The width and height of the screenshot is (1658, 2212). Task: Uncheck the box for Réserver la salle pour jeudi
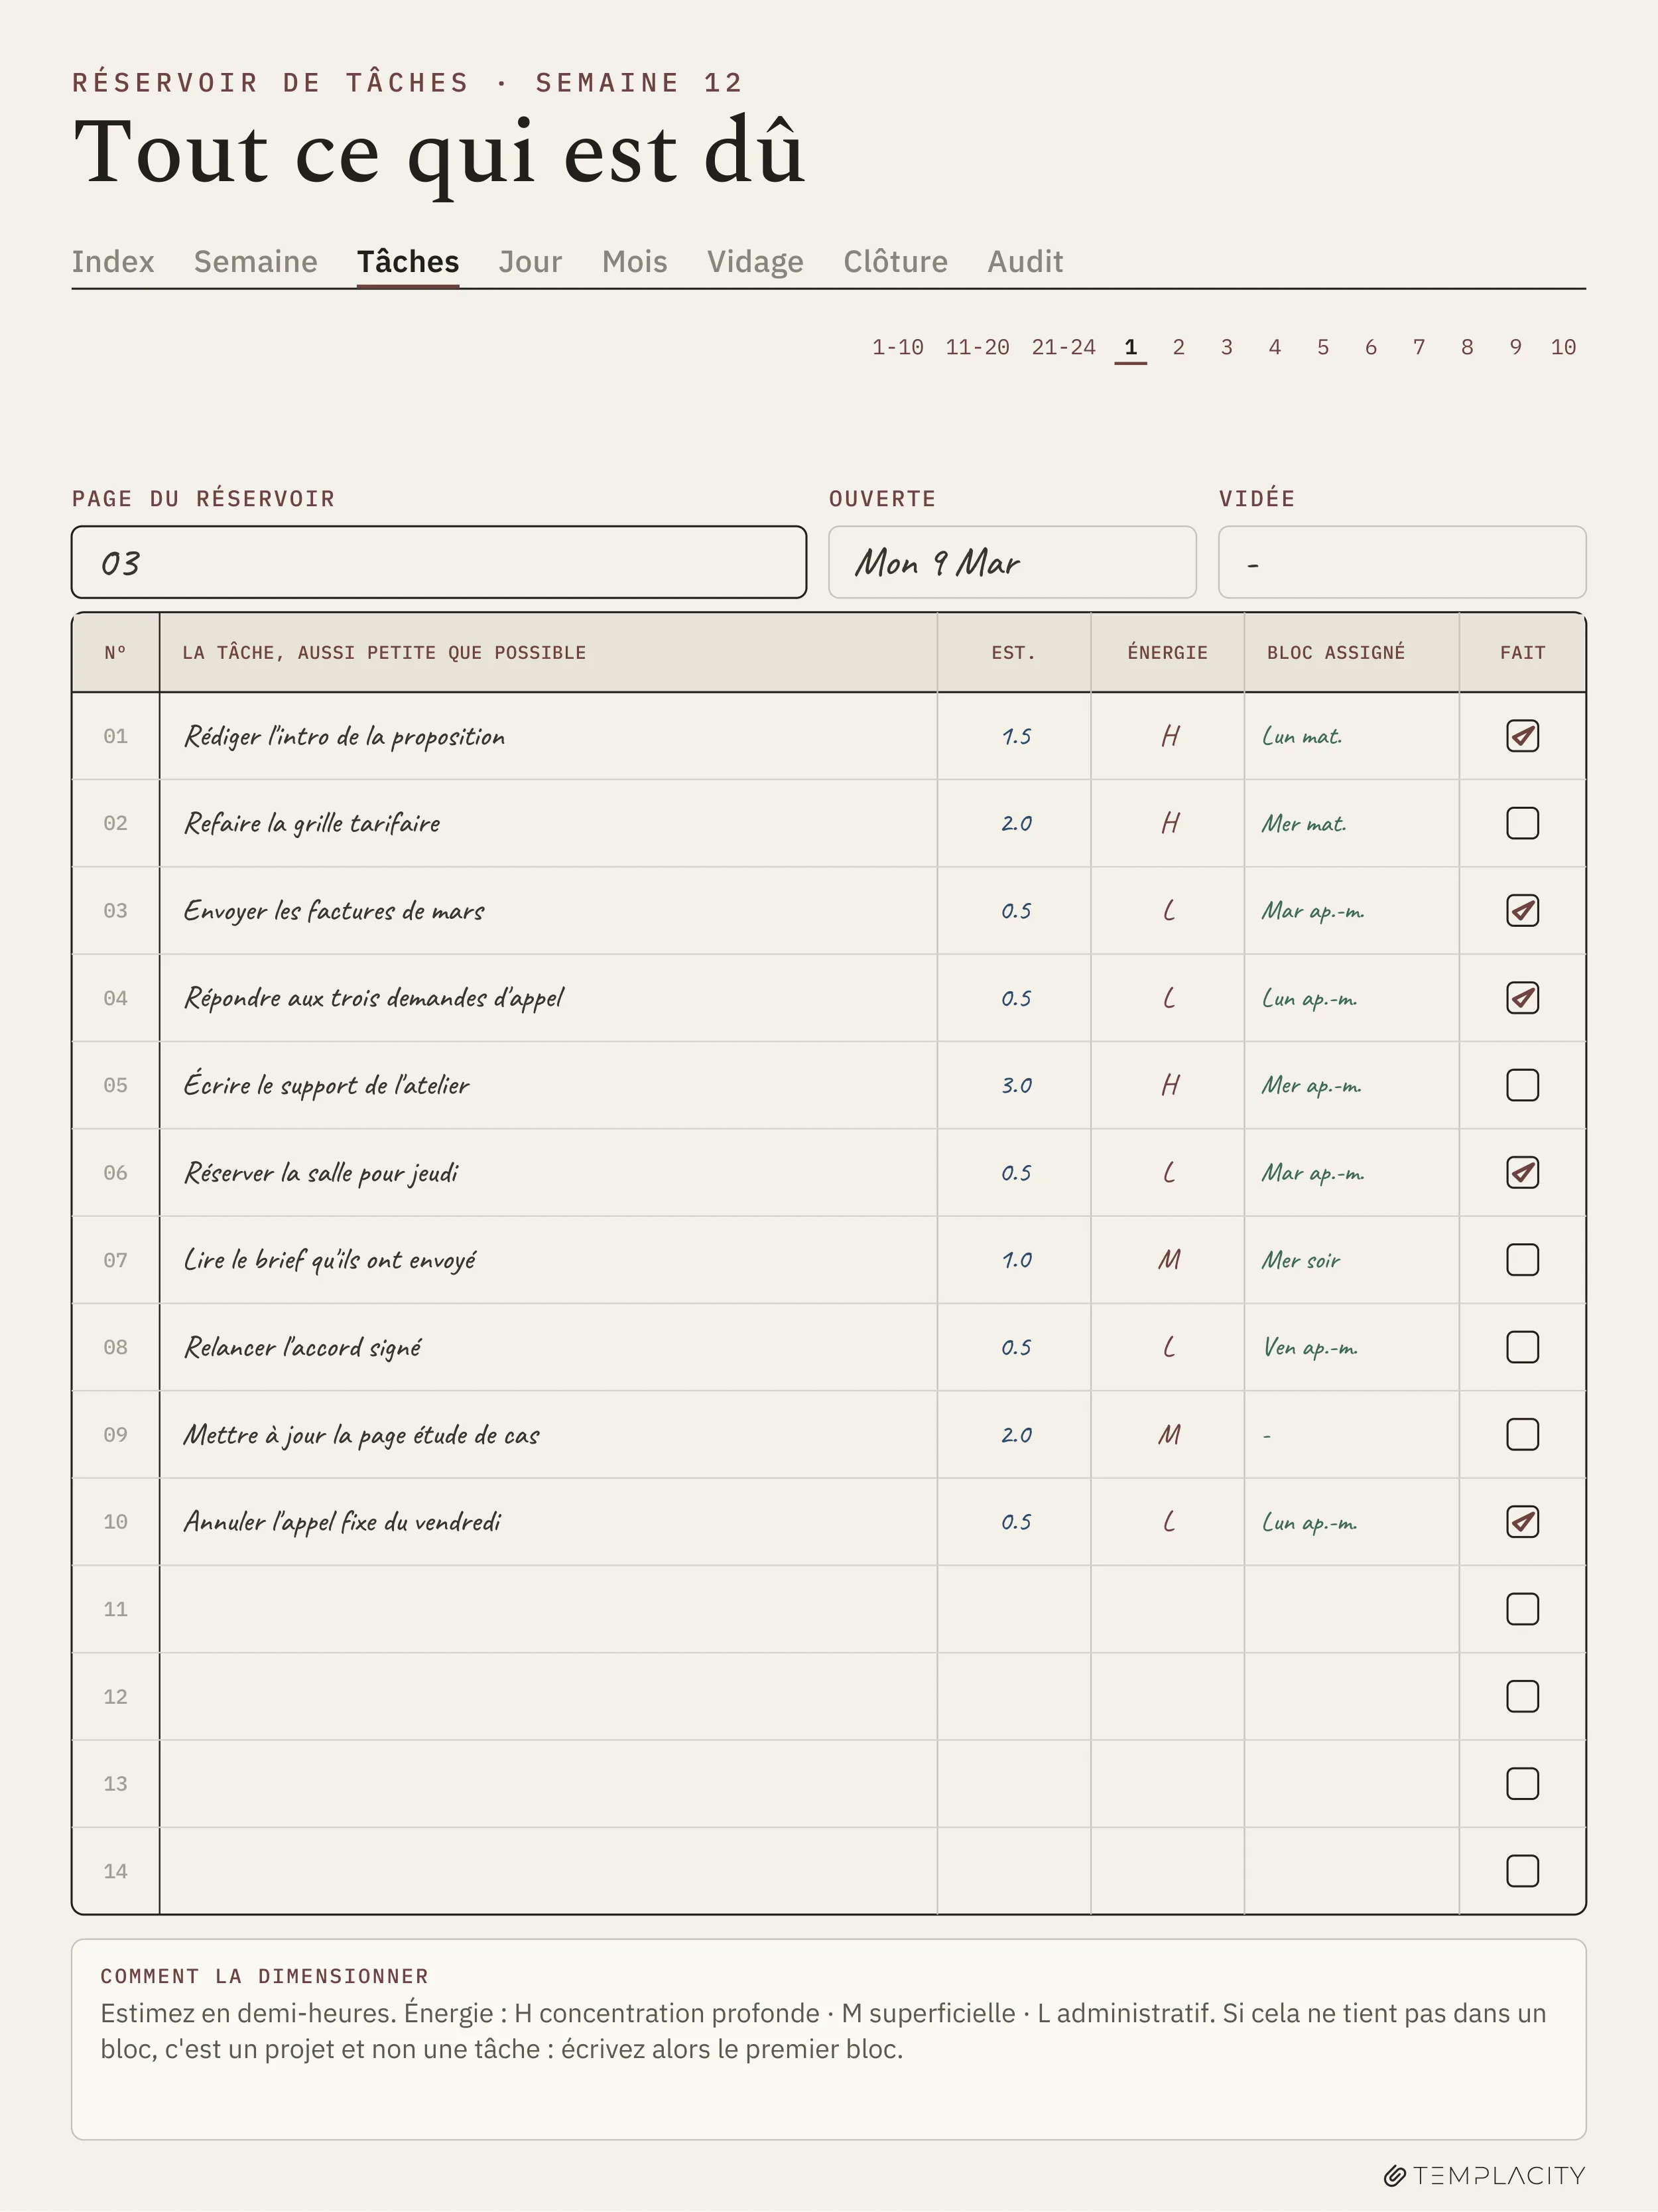tap(1522, 1172)
